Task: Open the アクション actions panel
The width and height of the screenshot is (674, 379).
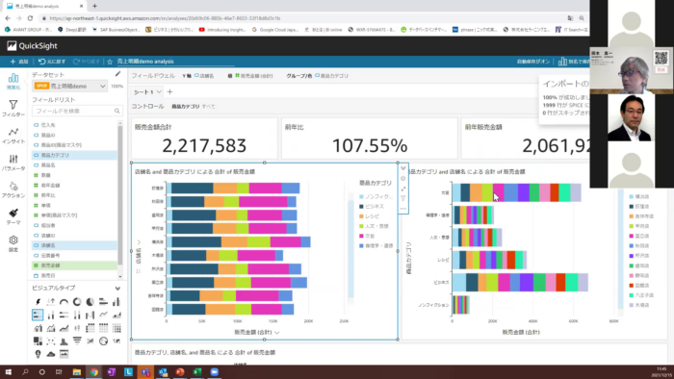Action: (x=13, y=189)
